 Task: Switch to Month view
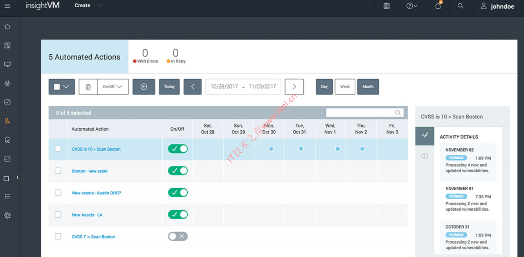(368, 87)
